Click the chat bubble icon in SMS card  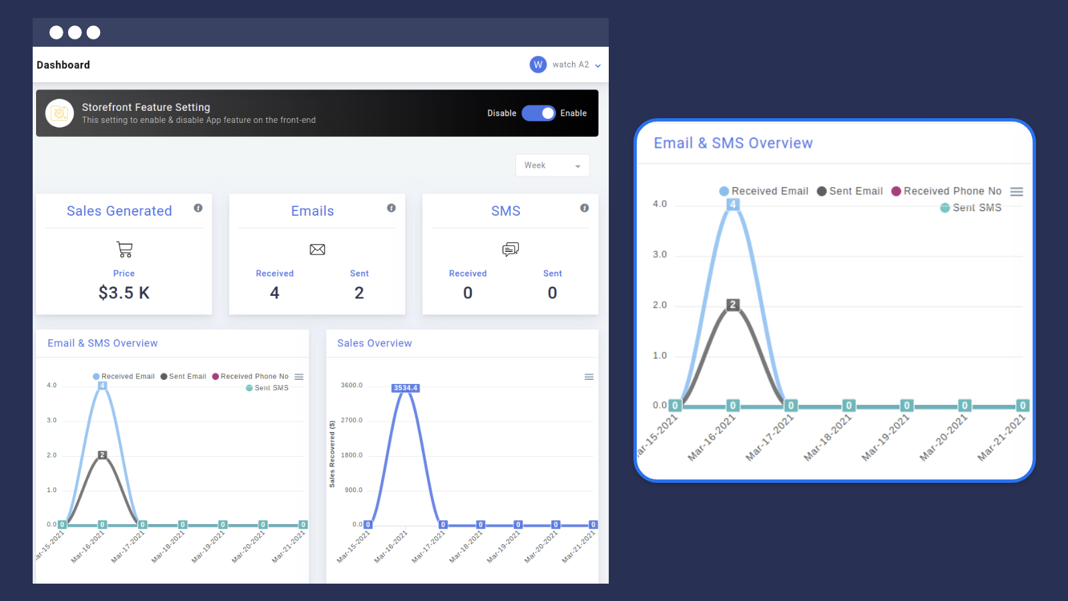click(x=511, y=250)
